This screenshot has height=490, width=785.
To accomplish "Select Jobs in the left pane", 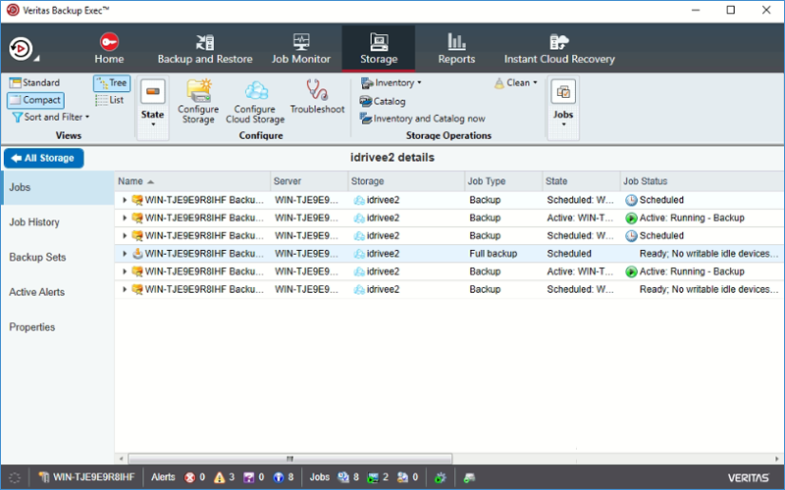I will [x=58, y=187].
